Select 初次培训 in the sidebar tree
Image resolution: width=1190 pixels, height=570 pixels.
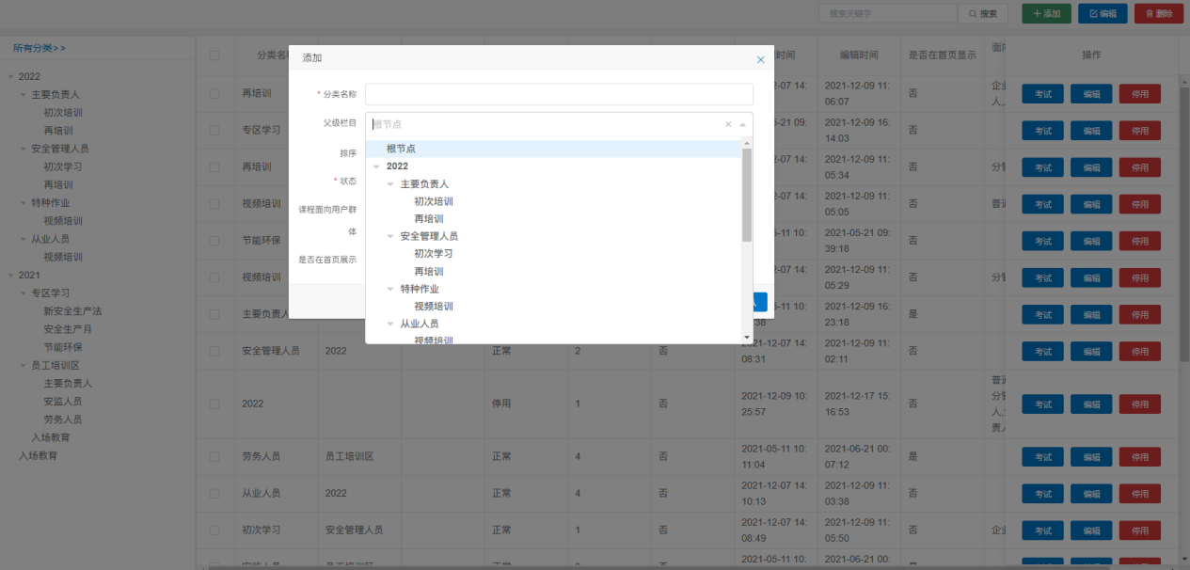point(63,113)
